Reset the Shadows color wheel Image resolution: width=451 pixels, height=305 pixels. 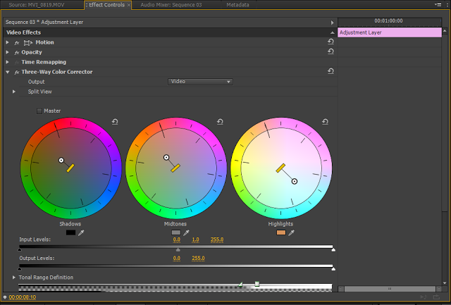(x=115, y=122)
